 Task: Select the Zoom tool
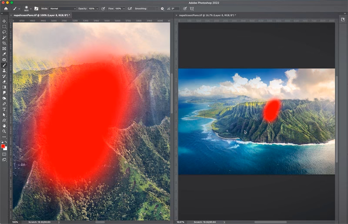[x=4, y=132]
